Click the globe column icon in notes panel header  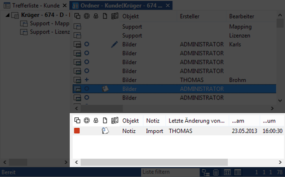pos(86,120)
